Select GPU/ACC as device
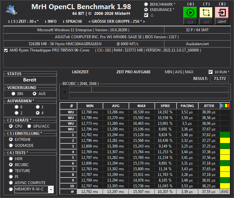Screen dimensions: 234x198 point(29,126)
